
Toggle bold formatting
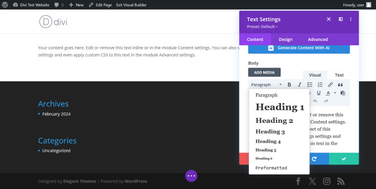289,85
